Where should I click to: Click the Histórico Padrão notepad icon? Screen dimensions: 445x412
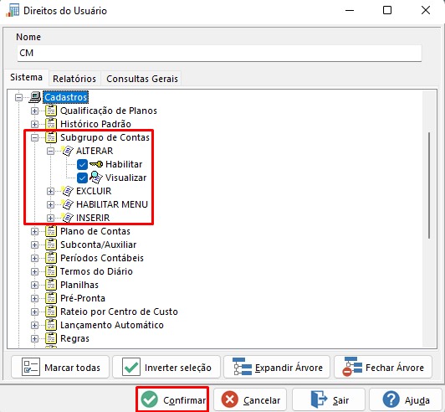click(x=51, y=124)
